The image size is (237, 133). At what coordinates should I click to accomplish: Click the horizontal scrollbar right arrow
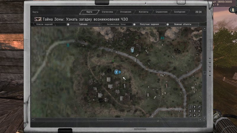click(201, 119)
